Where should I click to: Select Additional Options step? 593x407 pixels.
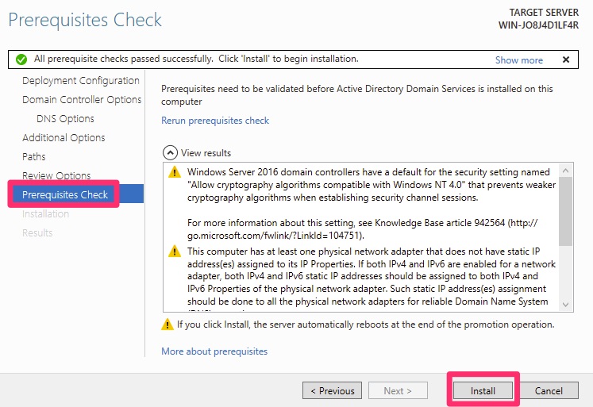[x=64, y=137]
